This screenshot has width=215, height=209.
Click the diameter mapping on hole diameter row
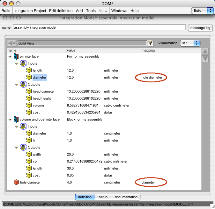tap(148, 182)
